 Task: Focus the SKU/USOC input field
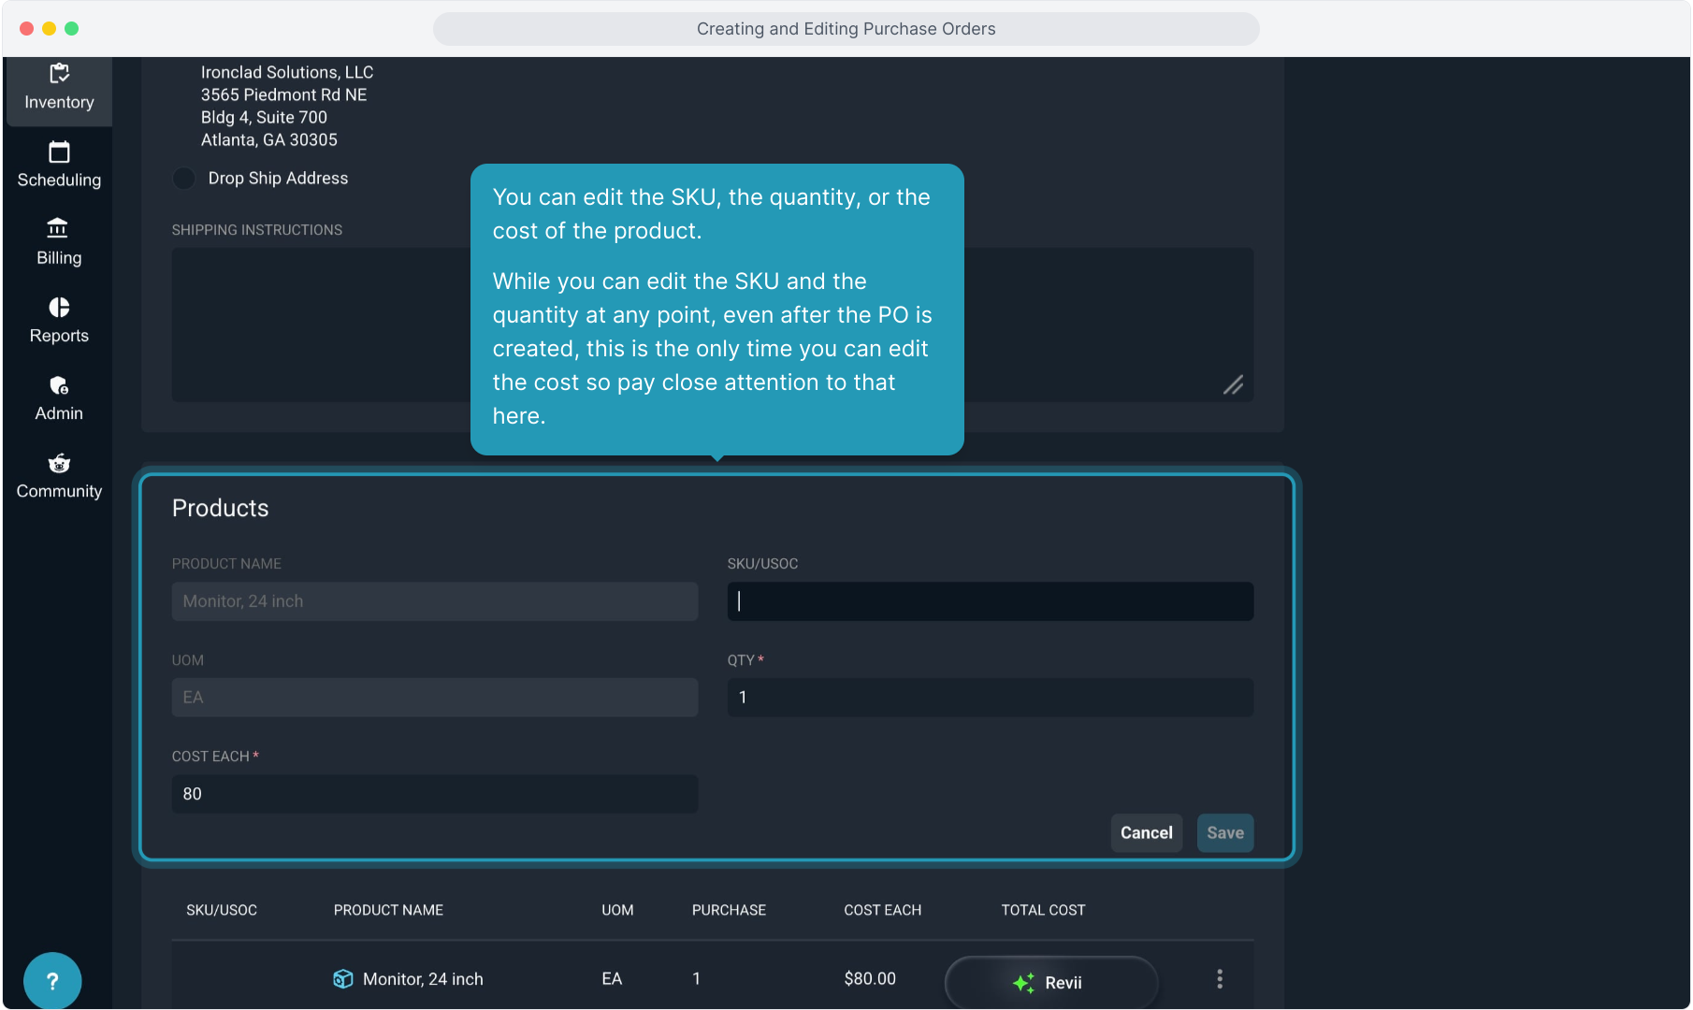pos(990,601)
